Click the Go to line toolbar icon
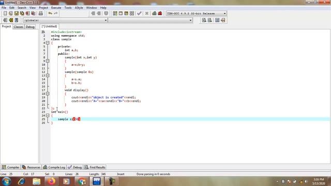This screenshot has height=186, width=331. tap(223, 20)
